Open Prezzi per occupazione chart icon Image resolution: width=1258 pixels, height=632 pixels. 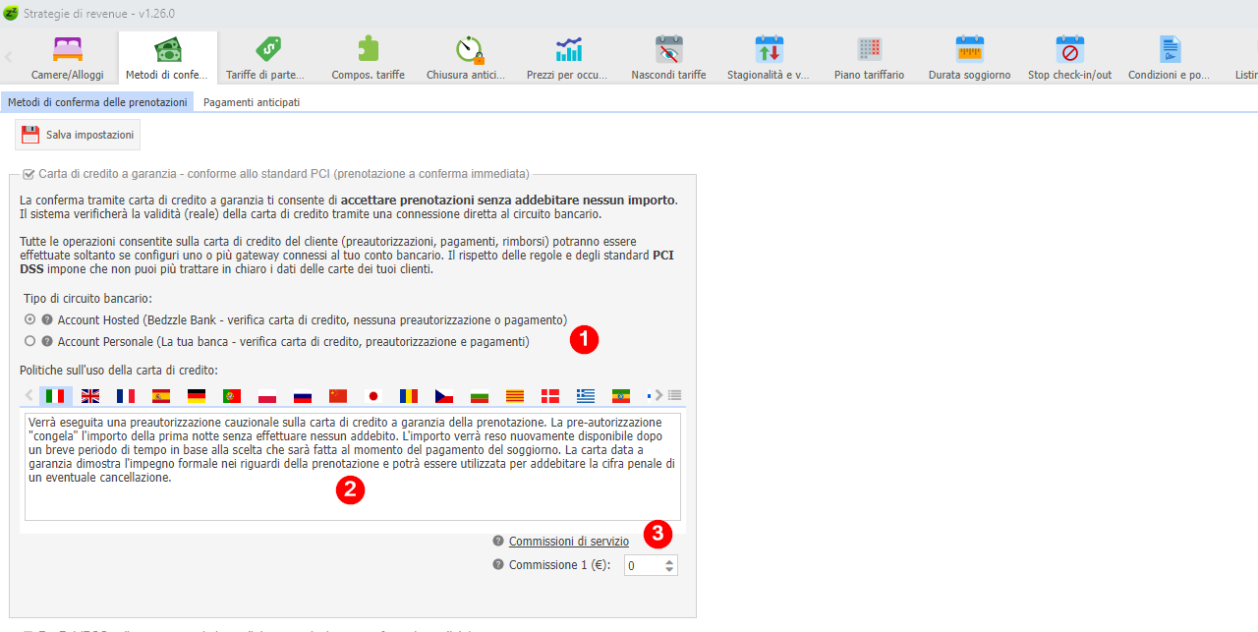tap(568, 50)
